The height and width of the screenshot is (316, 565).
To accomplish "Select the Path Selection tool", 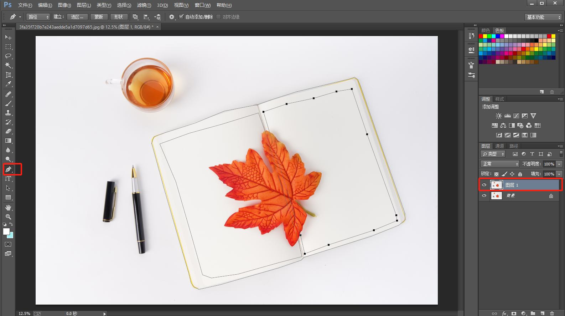I will (8, 188).
